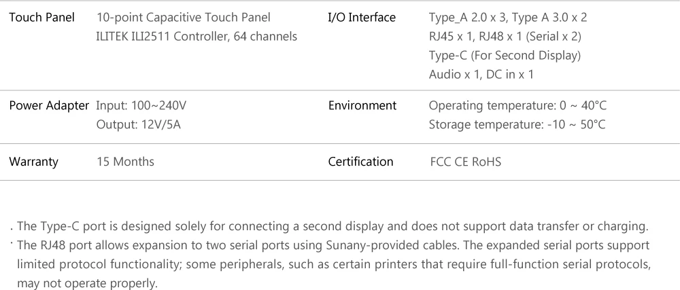The height and width of the screenshot is (290, 680).
Task: Click the Storage temperature line
Action: (x=517, y=125)
